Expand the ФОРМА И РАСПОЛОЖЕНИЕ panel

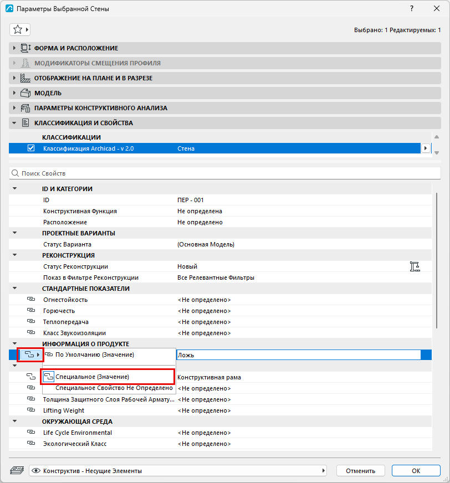(x=14, y=48)
